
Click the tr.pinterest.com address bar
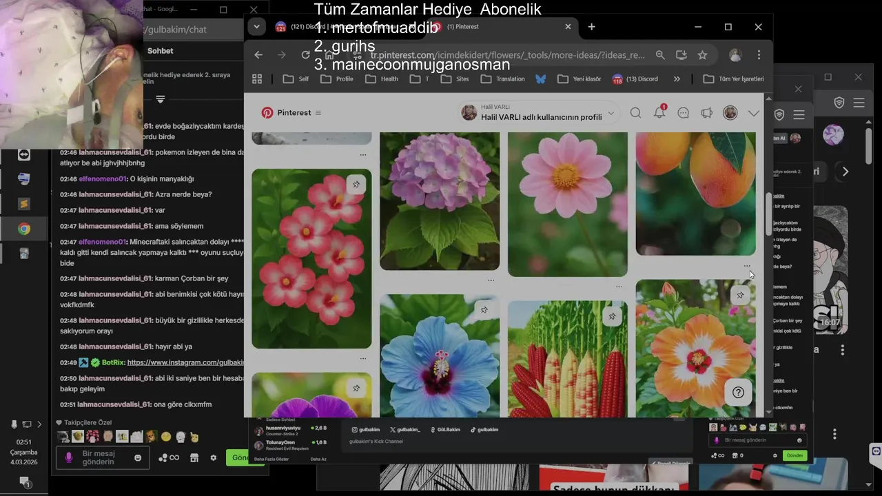click(506, 55)
